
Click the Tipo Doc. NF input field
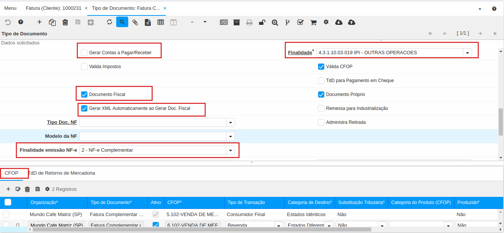152,122
